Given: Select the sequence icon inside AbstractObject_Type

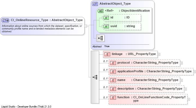Looking at the screenshot, I should [x=100, y=38].
